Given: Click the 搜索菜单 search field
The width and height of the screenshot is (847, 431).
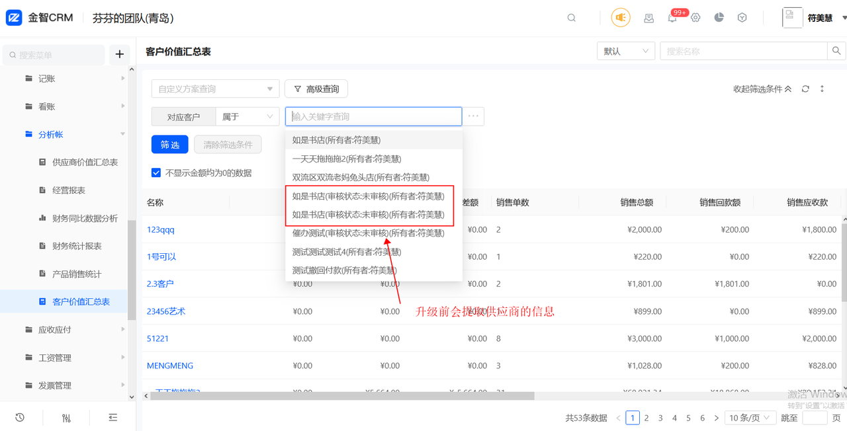Looking at the screenshot, I should (x=54, y=55).
